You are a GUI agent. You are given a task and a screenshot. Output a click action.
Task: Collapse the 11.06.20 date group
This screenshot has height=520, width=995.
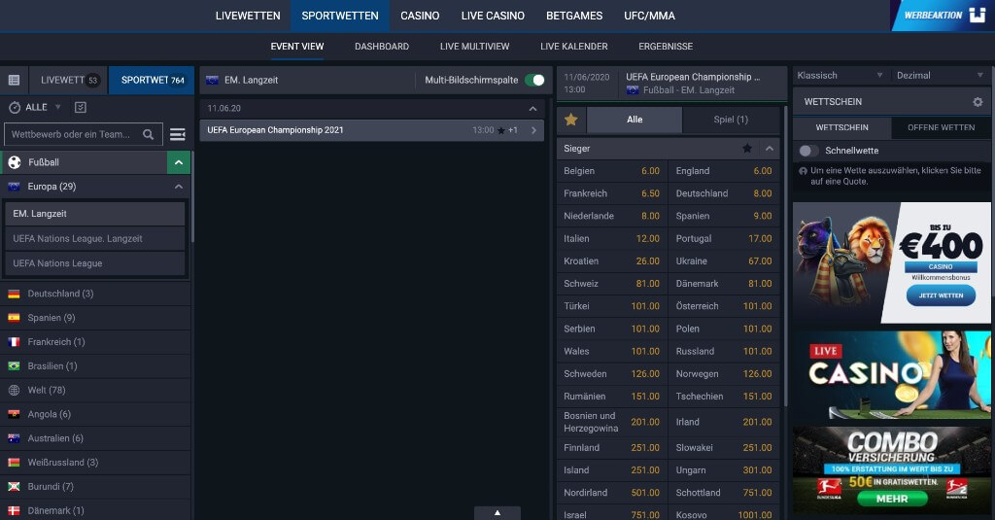(533, 109)
